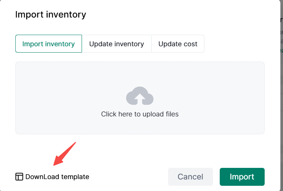
Task: Click the template icon beside DownLoad template
Action: 19,177
